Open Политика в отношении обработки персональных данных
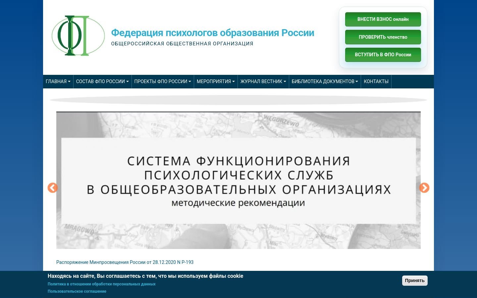 point(102,284)
